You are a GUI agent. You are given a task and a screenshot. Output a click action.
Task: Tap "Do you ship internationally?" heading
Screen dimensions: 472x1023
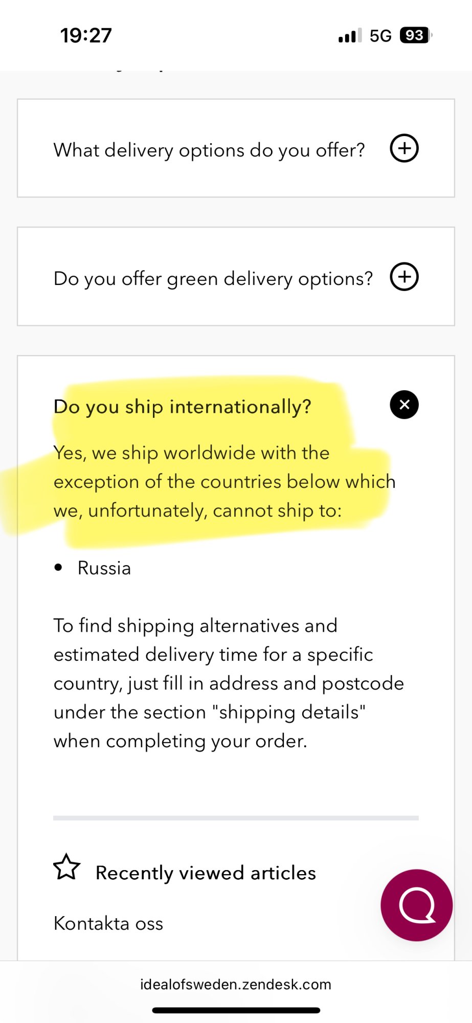coord(182,407)
